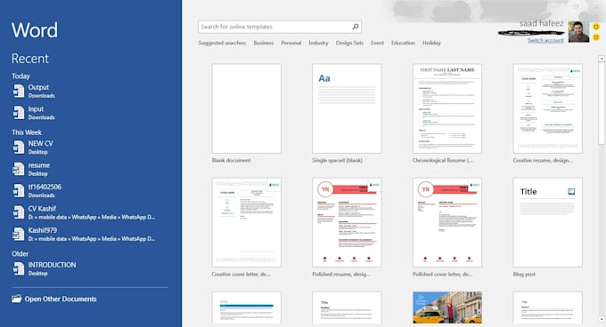Click Blog post caption label

point(524,275)
